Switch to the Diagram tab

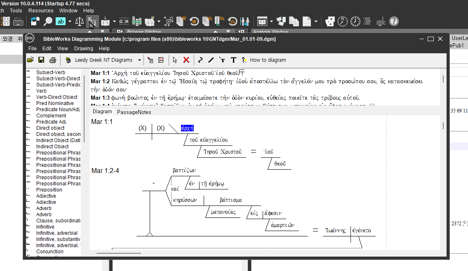pyautogui.click(x=102, y=112)
